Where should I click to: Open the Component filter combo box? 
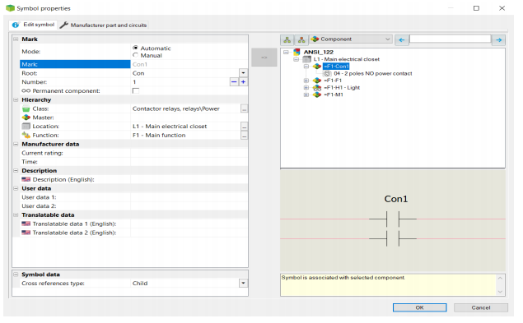(351, 39)
